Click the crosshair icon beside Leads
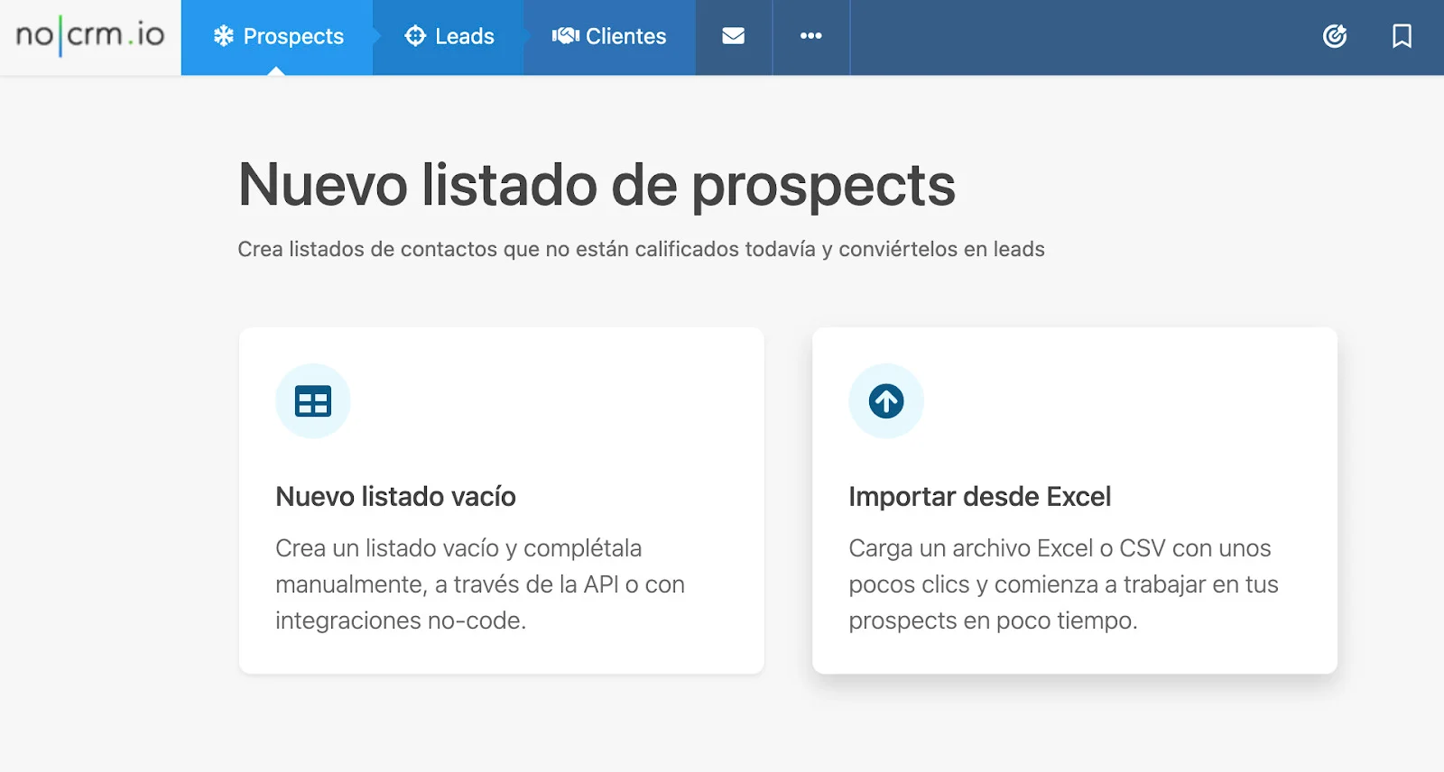The width and height of the screenshot is (1444, 772). coord(415,36)
